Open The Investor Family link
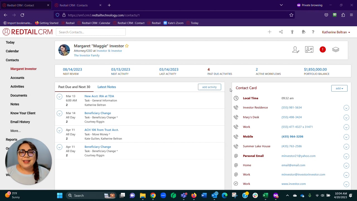Viewport: 357px width, 201px height. pyautogui.click(x=86, y=55)
